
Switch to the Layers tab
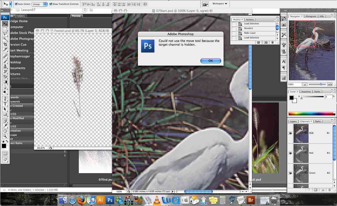[x=293, y=121]
